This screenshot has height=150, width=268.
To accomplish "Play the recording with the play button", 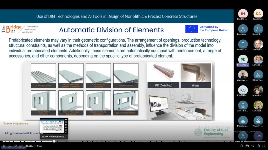I will pyautogui.click(x=4, y=146).
